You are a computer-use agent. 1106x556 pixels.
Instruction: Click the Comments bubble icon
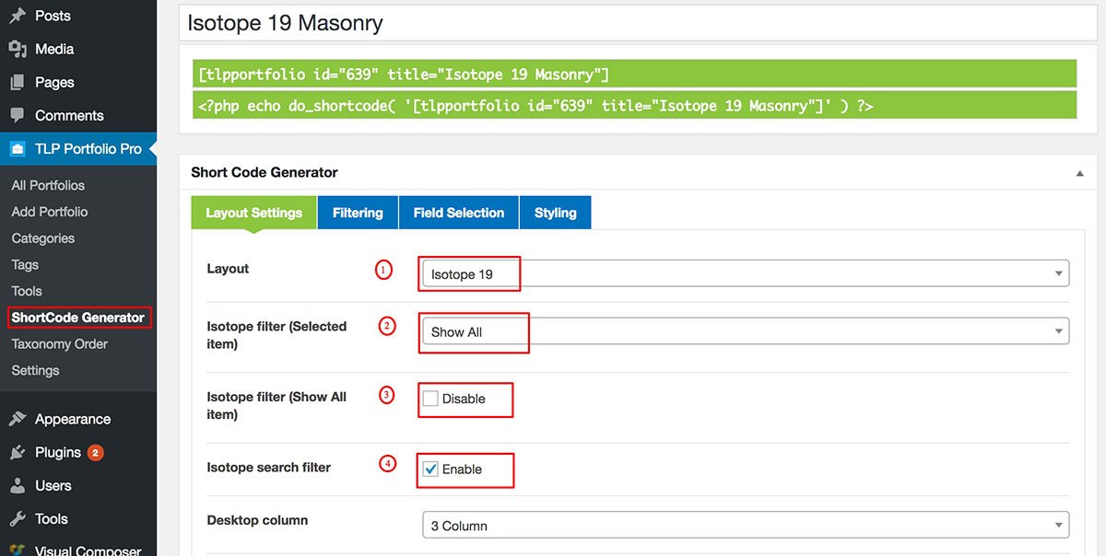17,115
